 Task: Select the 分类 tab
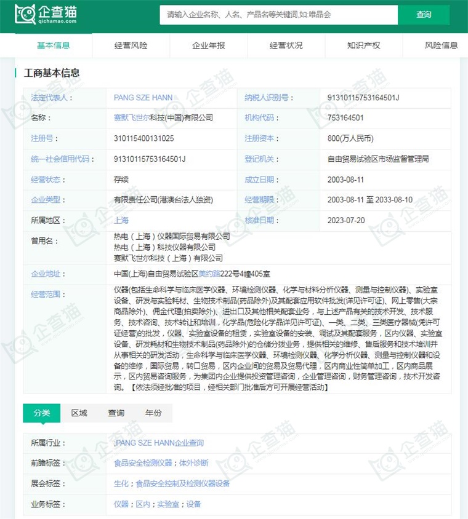click(x=42, y=413)
